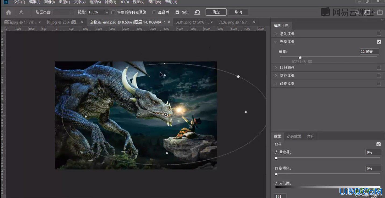Close the 树.jpg document tab
385x198 pixels.
(82, 22)
